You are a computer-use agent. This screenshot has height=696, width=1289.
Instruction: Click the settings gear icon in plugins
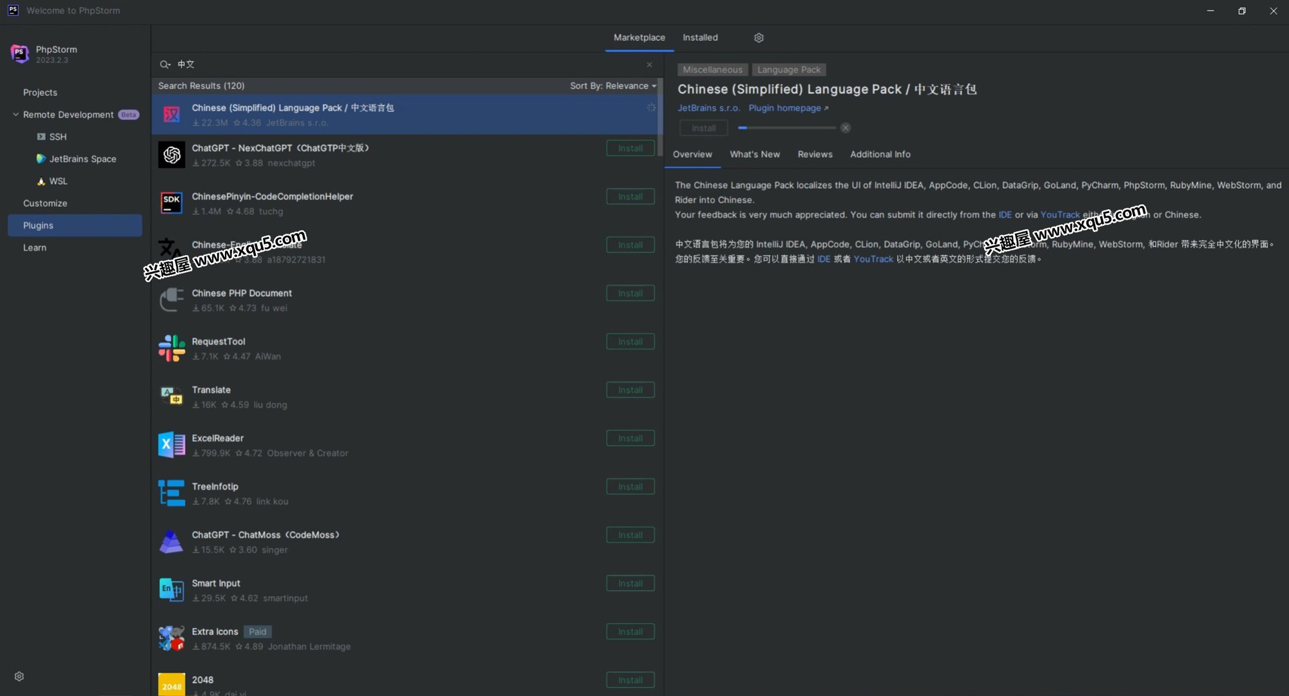coord(759,38)
